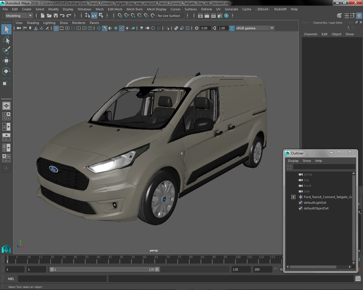363x290 pixels.
Task: Select the arrow Select Tool in toolbox
Action: click(6, 29)
